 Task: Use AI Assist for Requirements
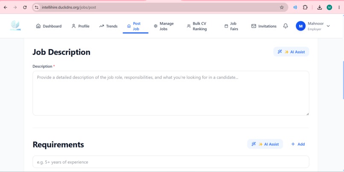tap(265, 144)
